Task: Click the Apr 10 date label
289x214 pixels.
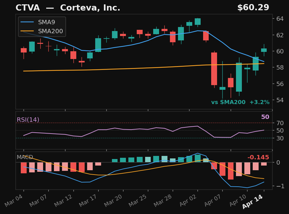Action: [x=238, y=201]
